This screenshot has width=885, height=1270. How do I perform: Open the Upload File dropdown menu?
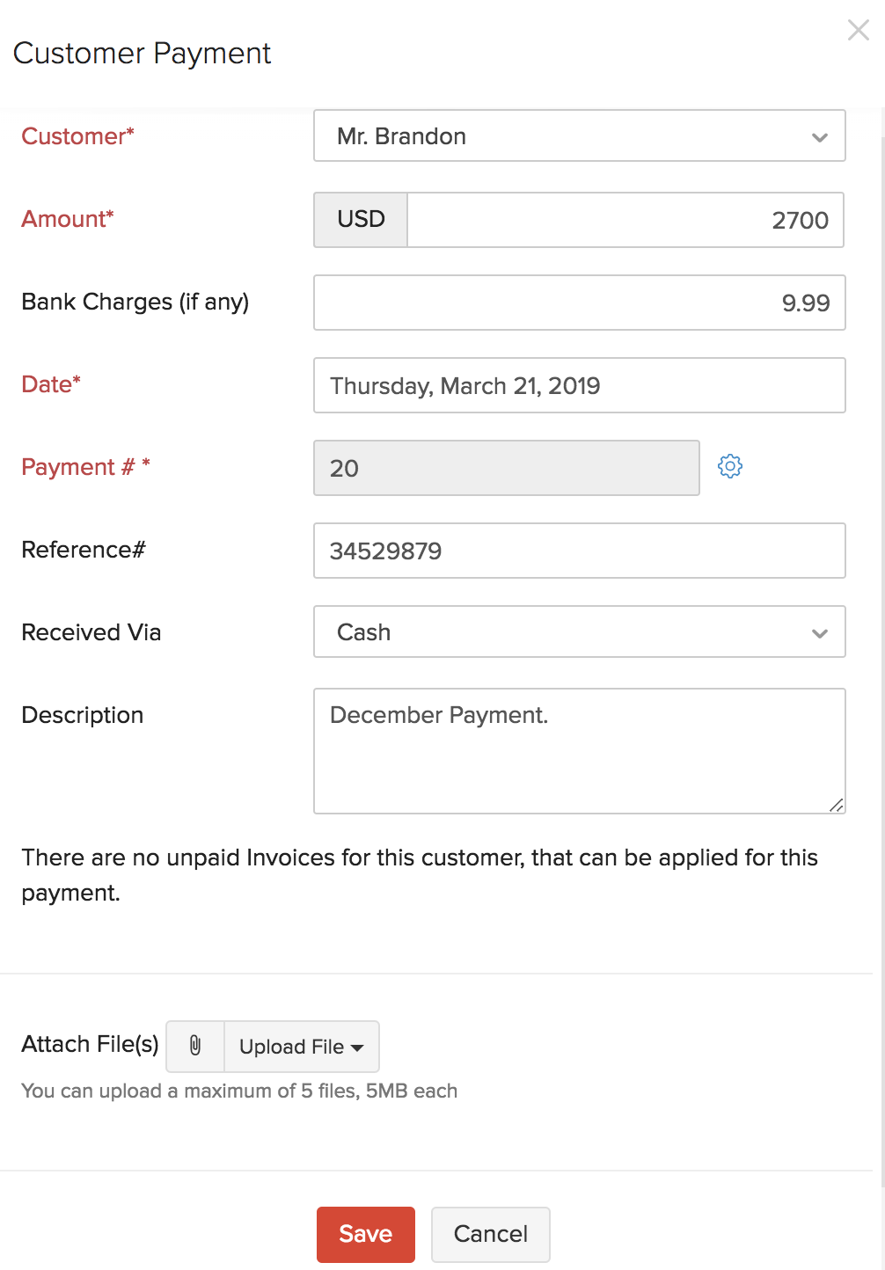point(301,1047)
